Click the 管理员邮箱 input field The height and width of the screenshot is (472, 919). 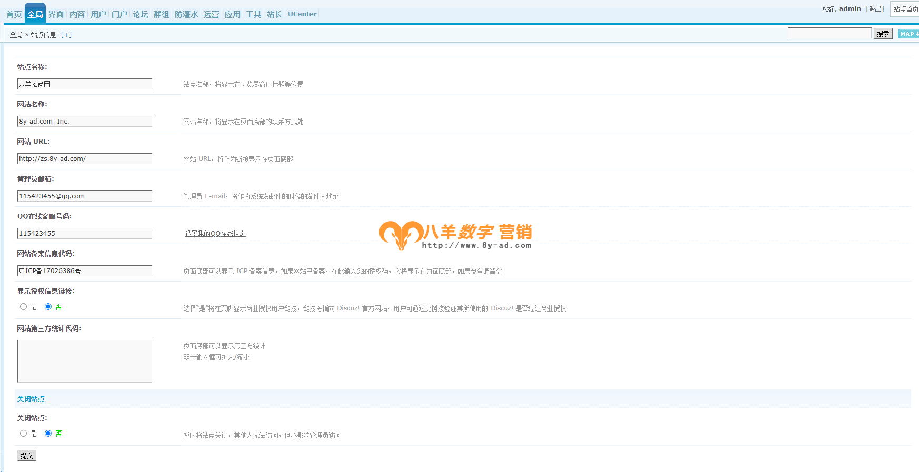[85, 196]
